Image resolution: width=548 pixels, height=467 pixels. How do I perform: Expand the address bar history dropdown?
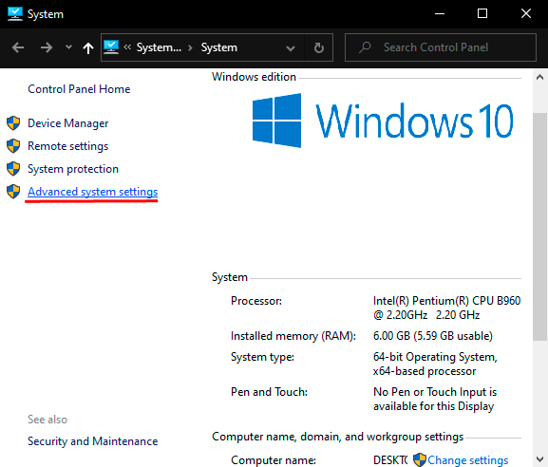[x=290, y=47]
